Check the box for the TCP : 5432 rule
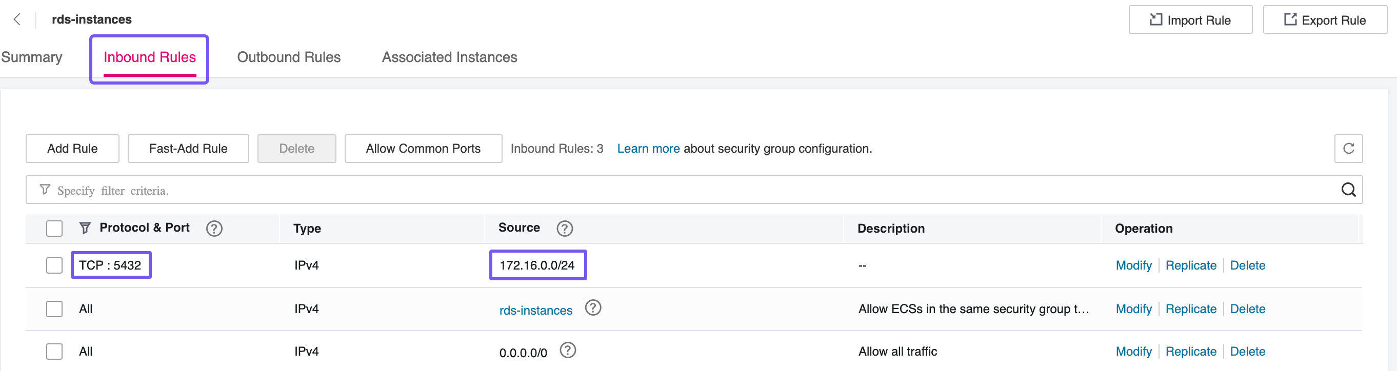Viewport: 1397px width, 371px height. pos(54,265)
